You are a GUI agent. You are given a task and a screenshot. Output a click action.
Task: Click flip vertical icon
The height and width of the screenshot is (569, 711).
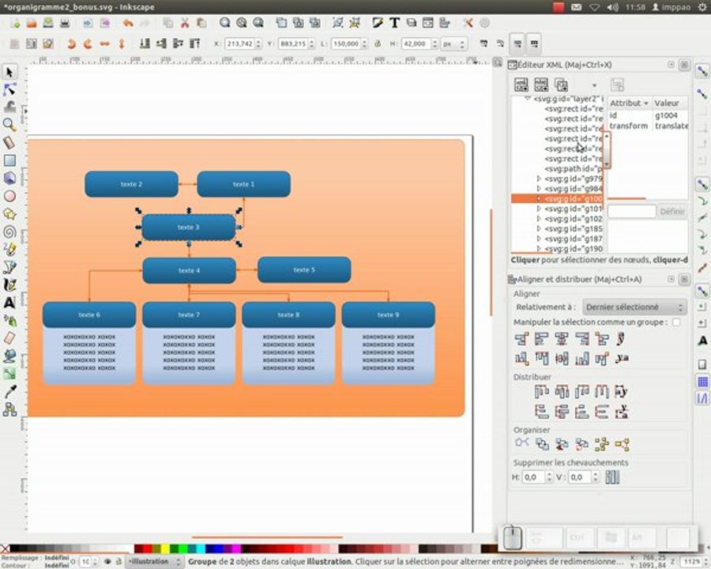tap(121, 44)
